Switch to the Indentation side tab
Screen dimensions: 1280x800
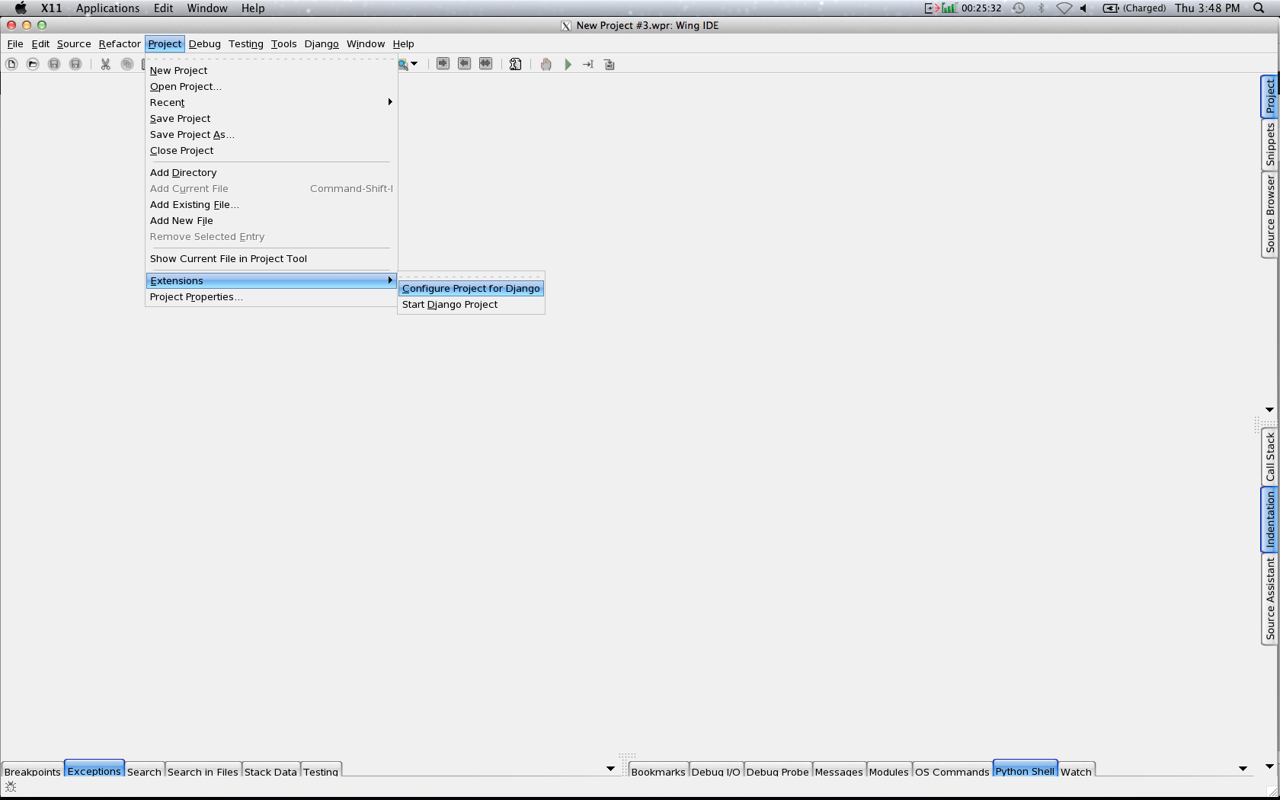[x=1270, y=520]
